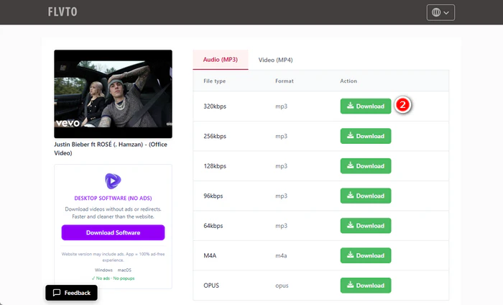Download the 256kbps mp3 file
The width and height of the screenshot is (503, 305).
tap(366, 136)
